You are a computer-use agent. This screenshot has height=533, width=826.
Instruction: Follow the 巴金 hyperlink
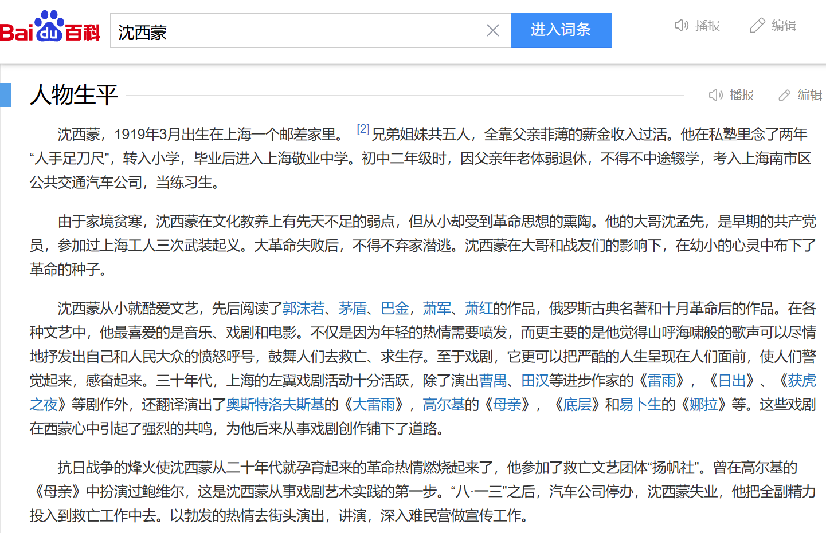coord(395,309)
